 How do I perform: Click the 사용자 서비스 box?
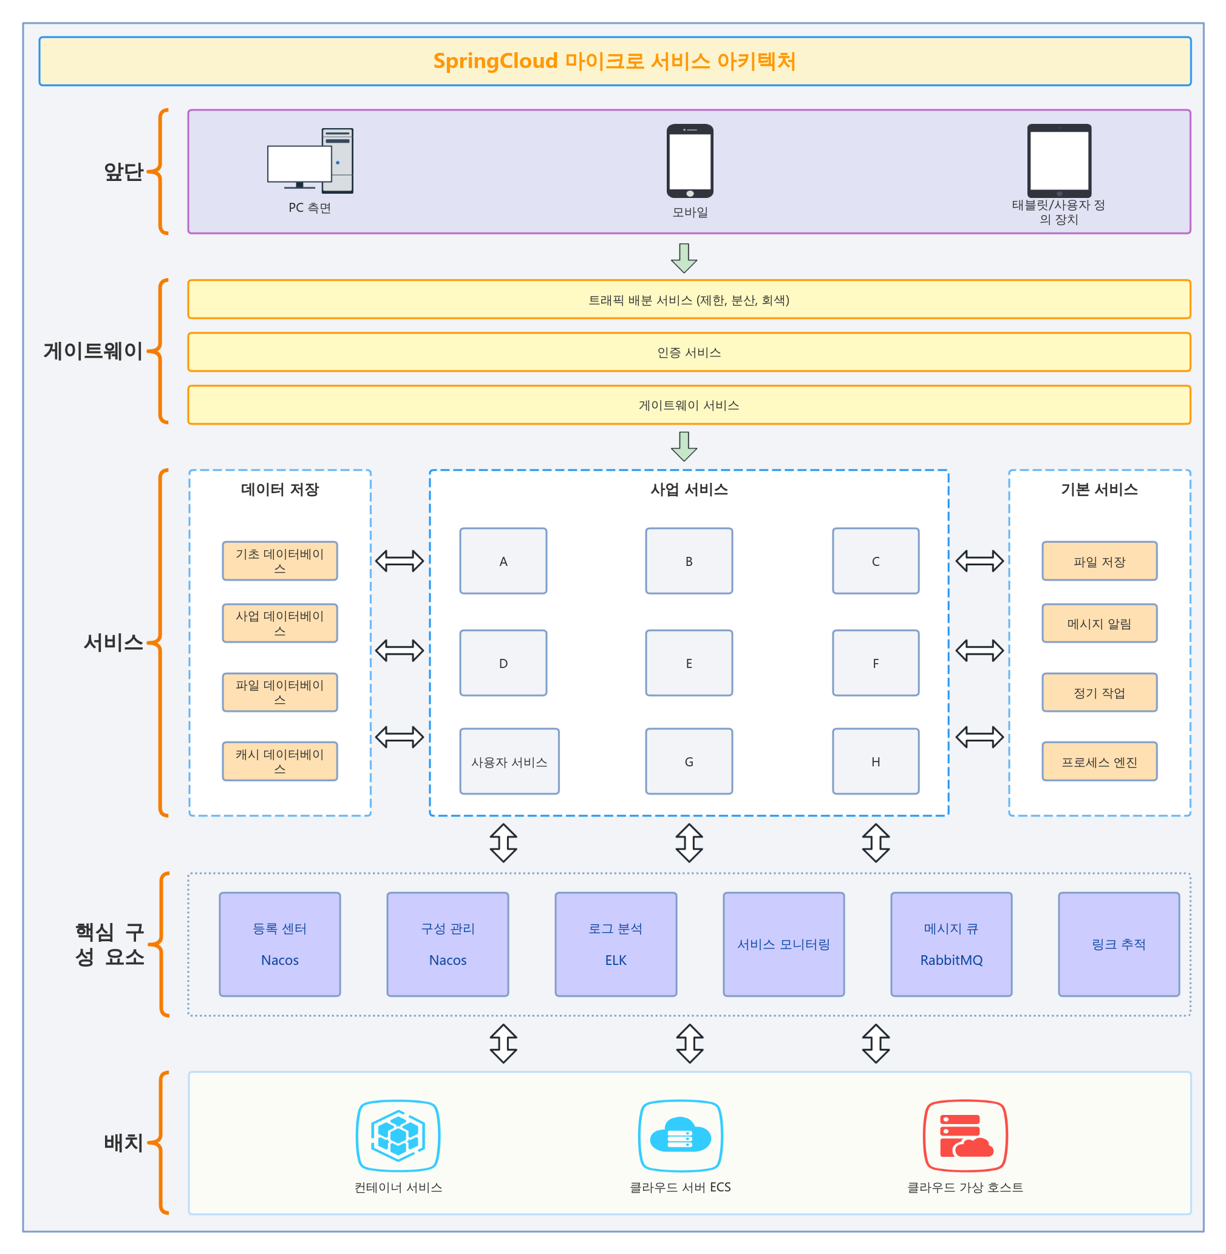click(509, 762)
